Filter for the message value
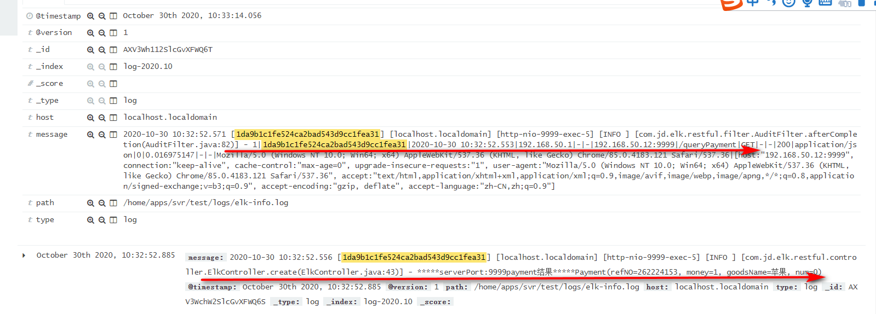 90,135
